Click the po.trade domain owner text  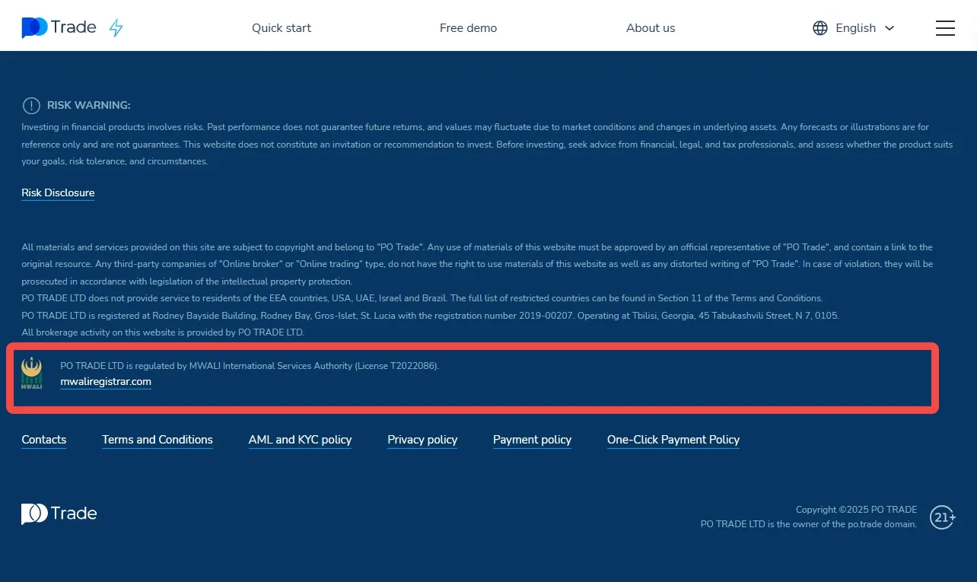click(x=809, y=524)
